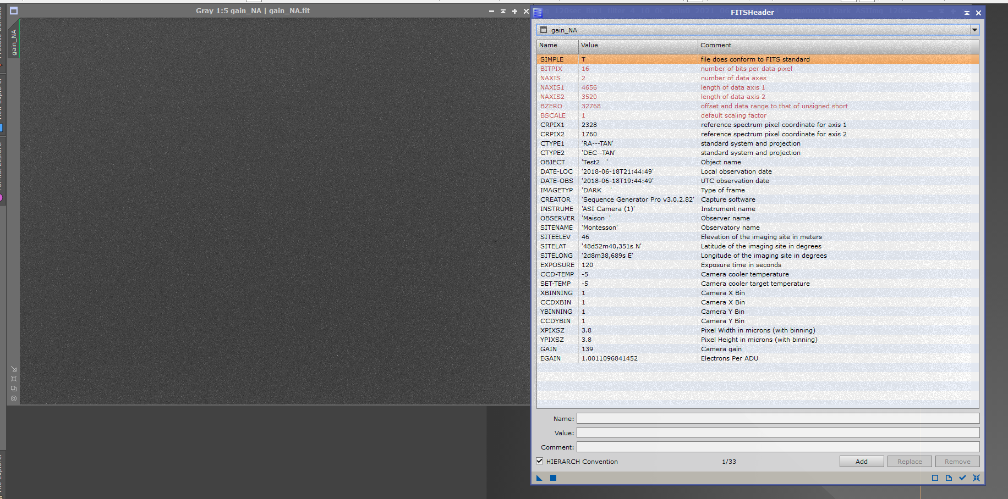The image size is (1008, 499).
Task: Select the CTYPE1 keyword
Action: [552, 143]
